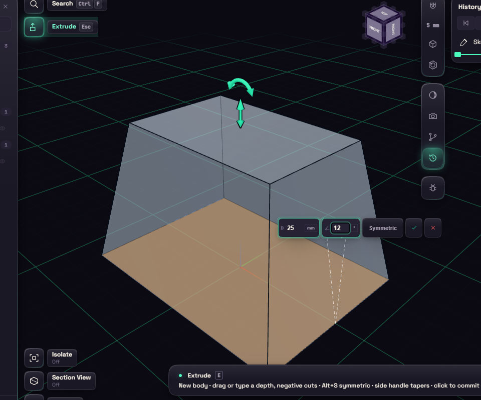The height and width of the screenshot is (400, 481).
Task: Toggle the Symmetric extrude button
Action: [x=382, y=228]
